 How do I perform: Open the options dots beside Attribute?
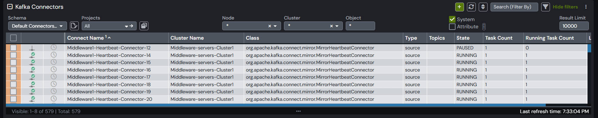click(484, 27)
